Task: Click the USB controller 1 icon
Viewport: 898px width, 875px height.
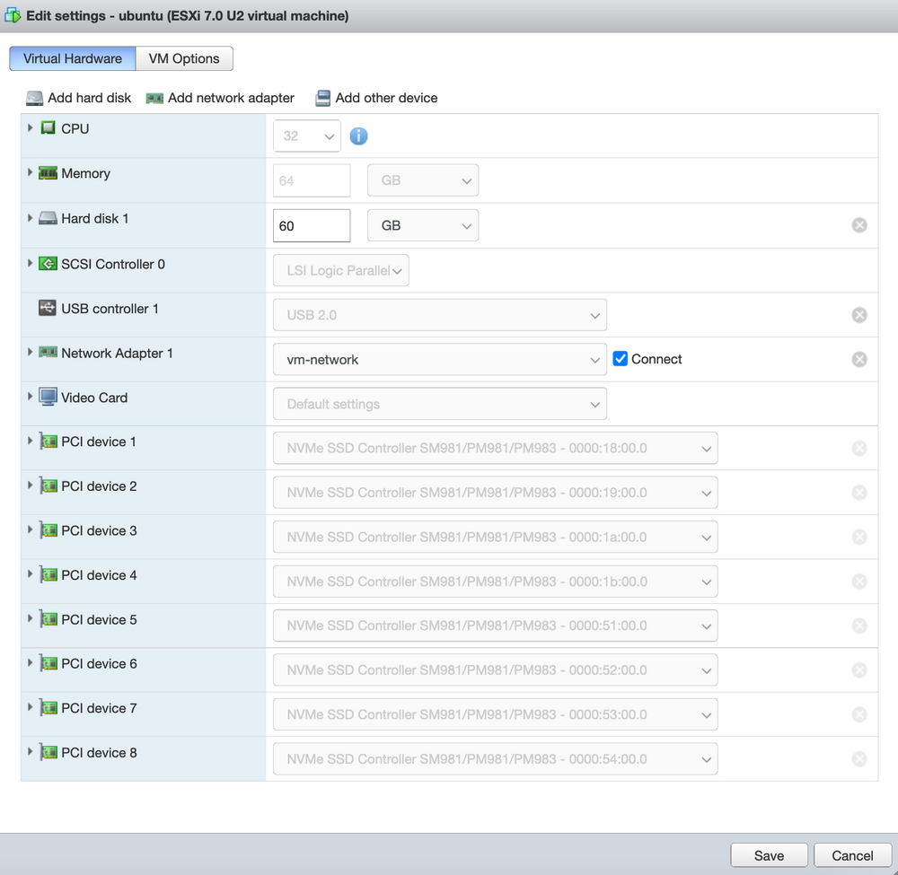Action: (47, 309)
